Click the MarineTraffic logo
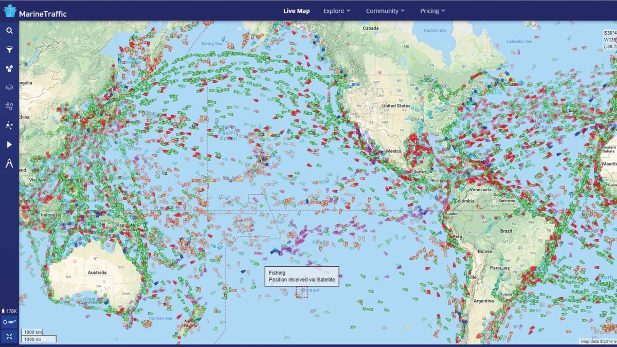The width and height of the screenshot is (617, 347). 35,11
